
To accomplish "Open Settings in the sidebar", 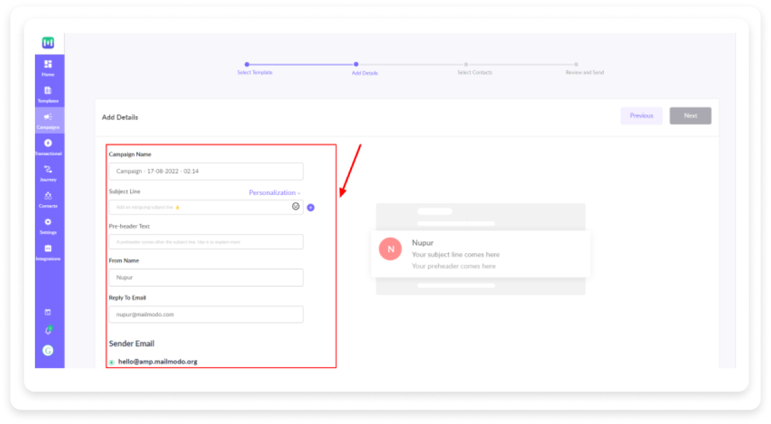I will [48, 225].
